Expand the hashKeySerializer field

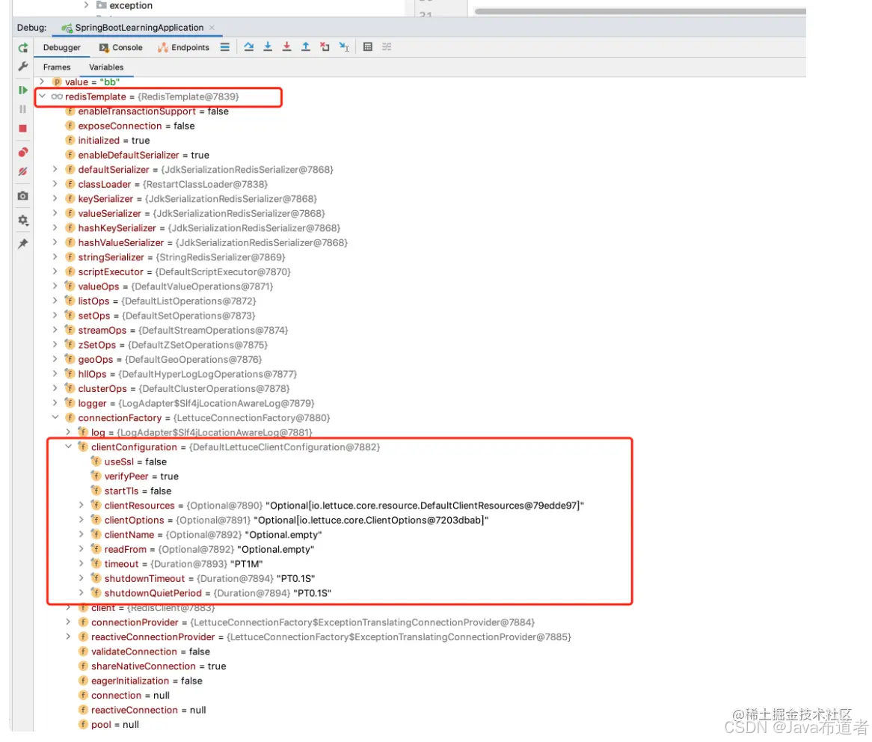tap(55, 227)
